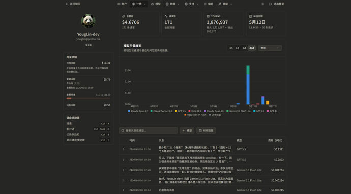351x194 pixels.
Task: Click the calendar icon on time range button
Action: [200, 131]
